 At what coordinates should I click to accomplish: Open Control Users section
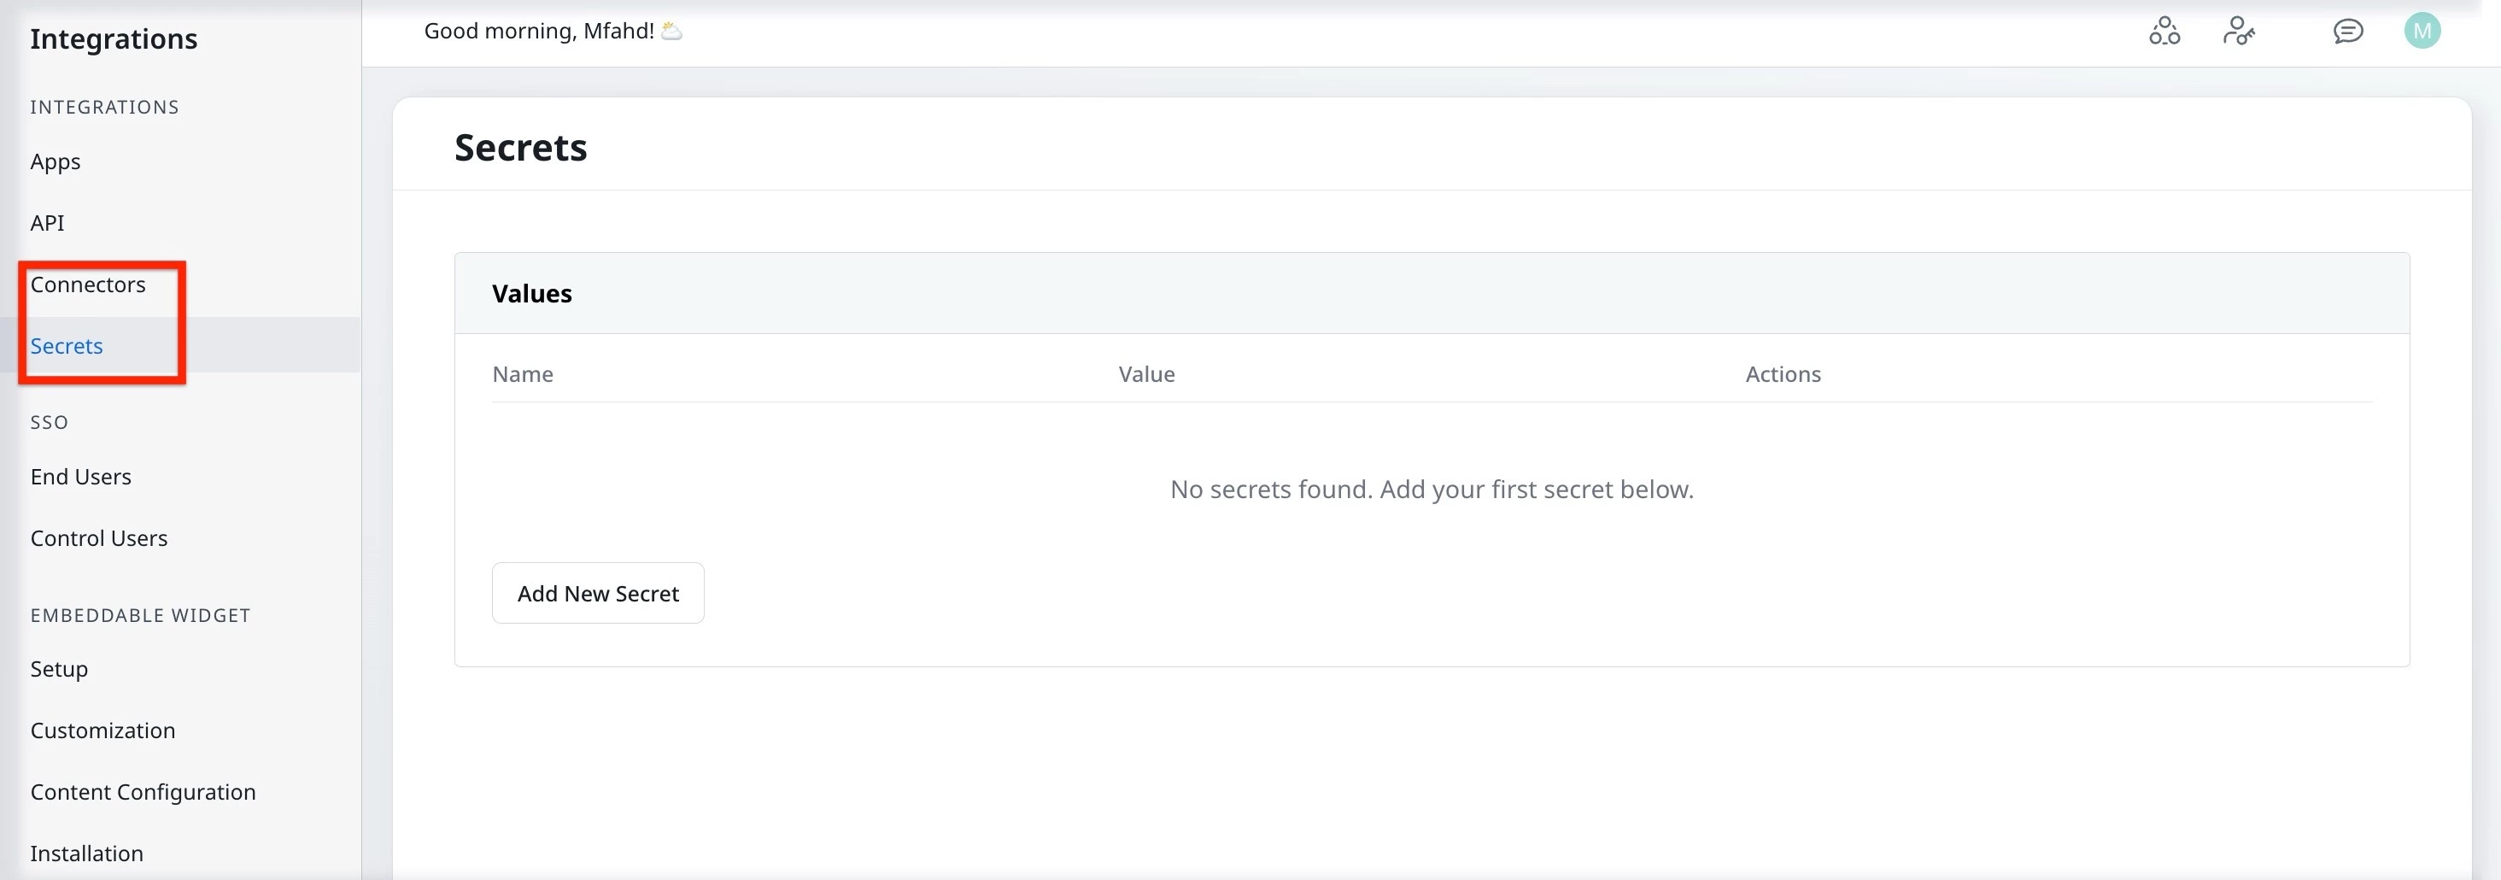(x=99, y=537)
